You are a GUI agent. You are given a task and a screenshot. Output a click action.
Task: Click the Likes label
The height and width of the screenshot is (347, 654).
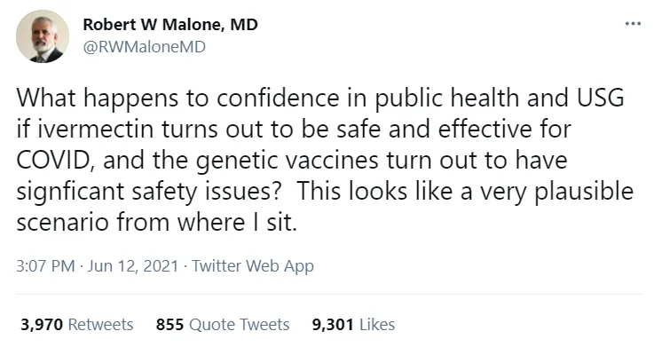point(377,325)
